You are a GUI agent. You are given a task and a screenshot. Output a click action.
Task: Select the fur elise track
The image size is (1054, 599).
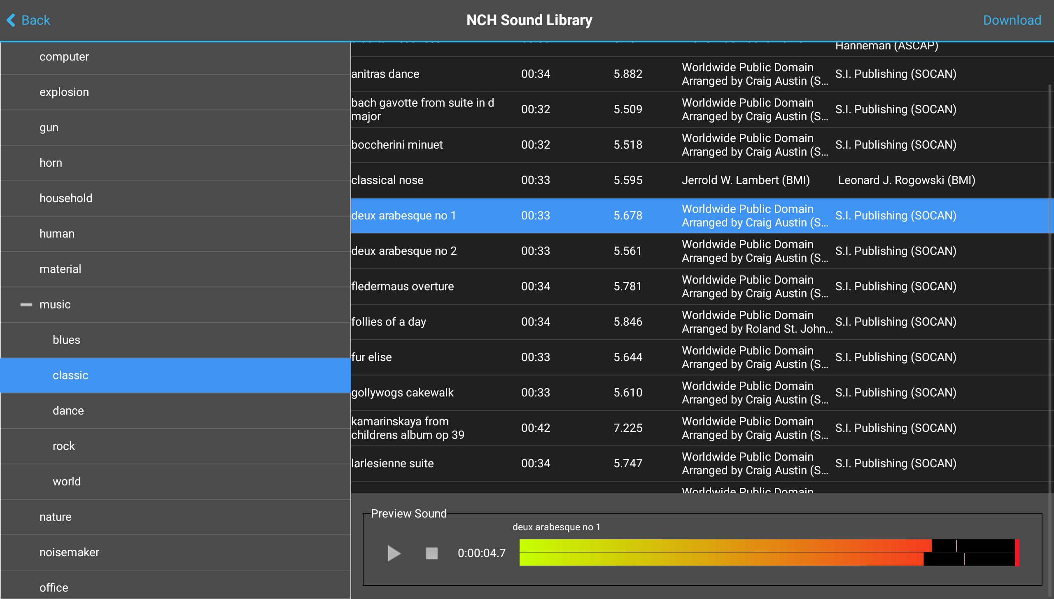click(700, 357)
